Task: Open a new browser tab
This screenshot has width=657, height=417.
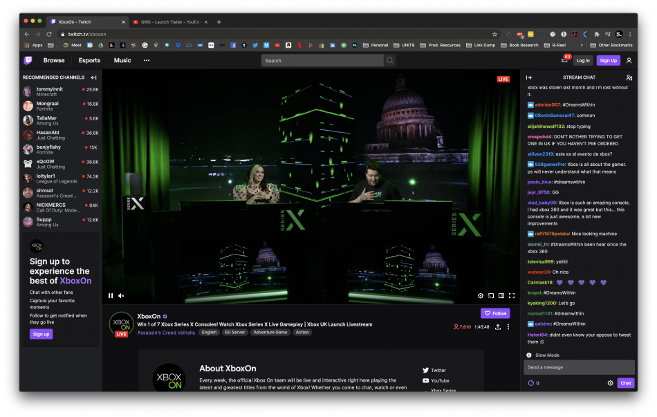Action: pyautogui.click(x=219, y=22)
